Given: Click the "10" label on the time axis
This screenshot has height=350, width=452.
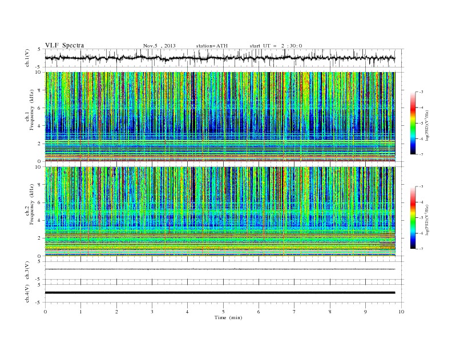Looking at the screenshot, I should (401, 312).
